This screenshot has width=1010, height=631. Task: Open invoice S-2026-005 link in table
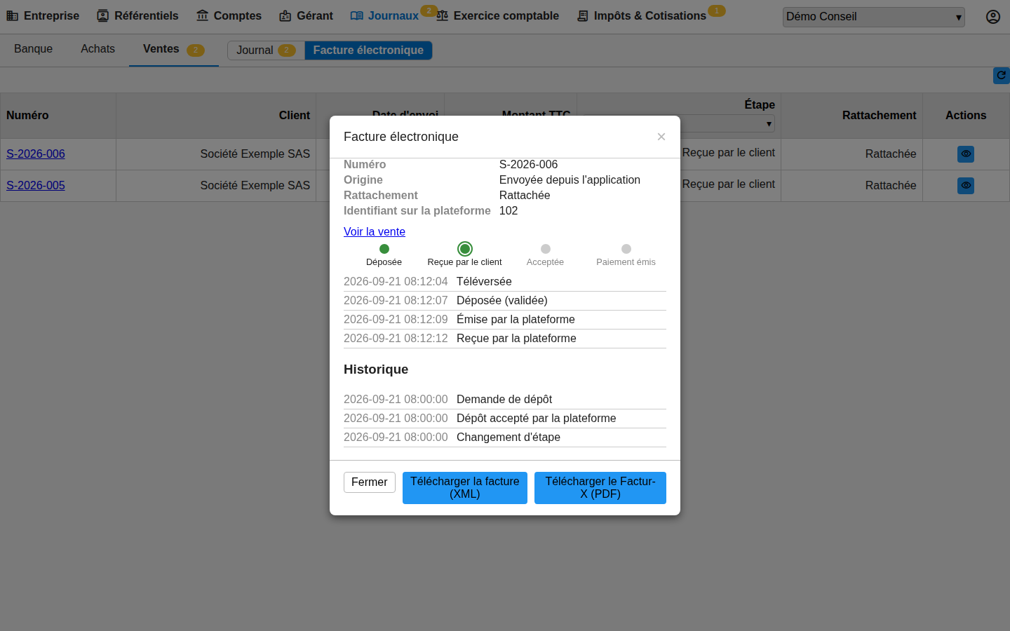(x=36, y=185)
